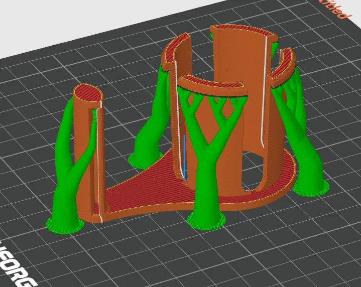
Task: Click the orange "titled" plate label
Action: tap(337, 10)
